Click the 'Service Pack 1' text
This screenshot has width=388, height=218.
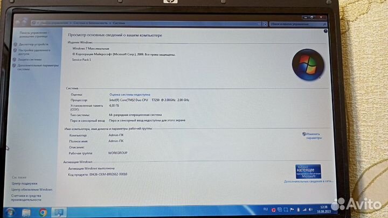click(x=81, y=60)
